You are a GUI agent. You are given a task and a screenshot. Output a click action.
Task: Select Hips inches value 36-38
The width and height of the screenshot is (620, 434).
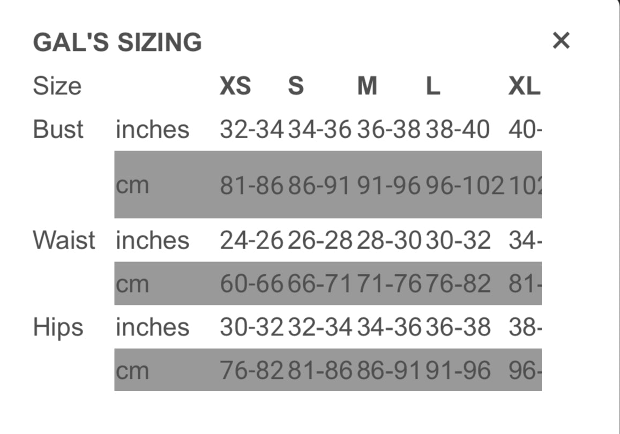[458, 327]
